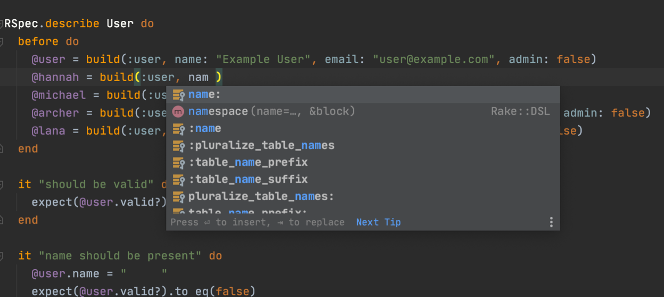Image resolution: width=664 pixels, height=297 pixels.
Task: Click the key icon beside :name suggestion
Action: (178, 129)
